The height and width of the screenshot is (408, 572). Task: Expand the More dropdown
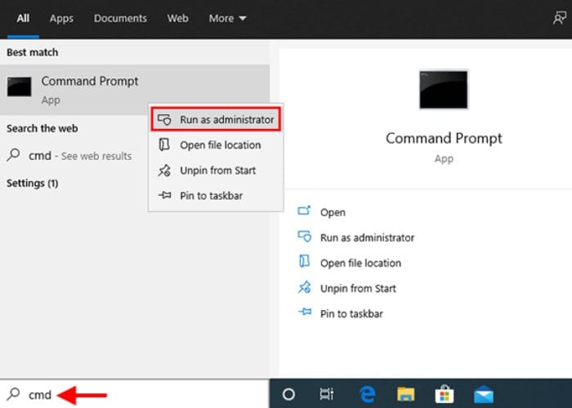(x=227, y=18)
